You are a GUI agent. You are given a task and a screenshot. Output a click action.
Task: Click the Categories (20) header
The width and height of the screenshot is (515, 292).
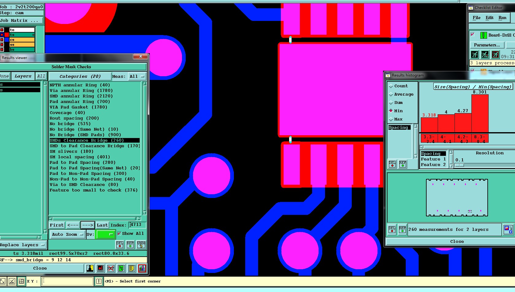pyautogui.click(x=80, y=76)
